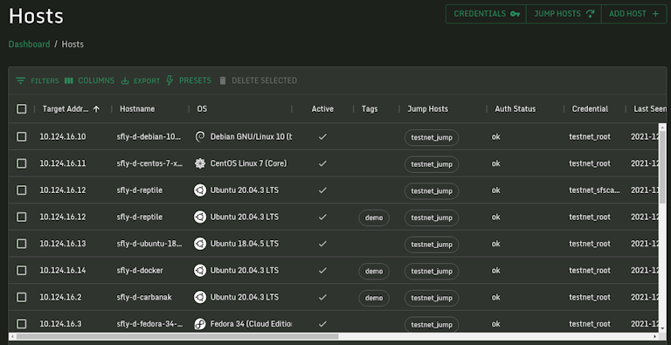Viewport: 671px width, 345px height.
Task: Click the horizontal scrollbar left arrow
Action: (x=11, y=336)
